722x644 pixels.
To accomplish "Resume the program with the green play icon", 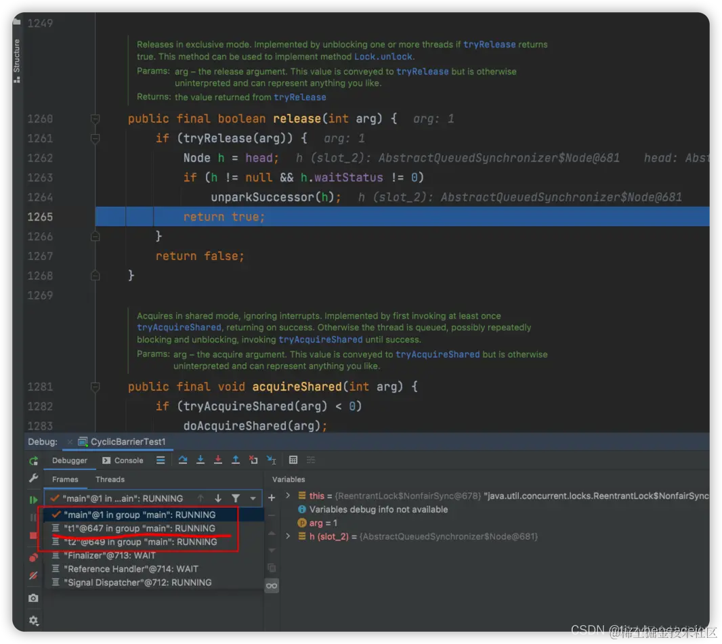I will tap(33, 500).
